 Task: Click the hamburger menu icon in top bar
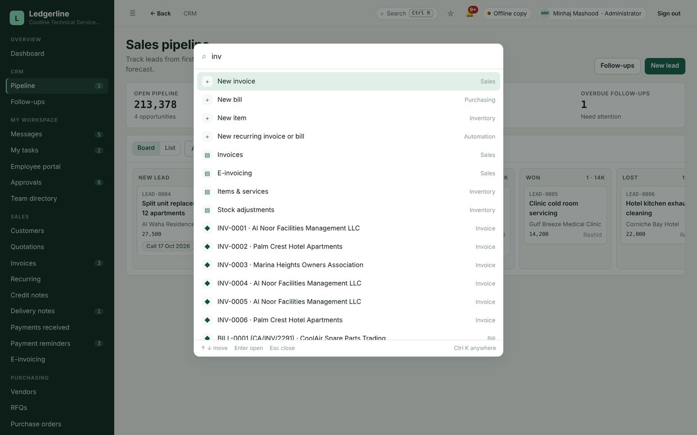133,14
